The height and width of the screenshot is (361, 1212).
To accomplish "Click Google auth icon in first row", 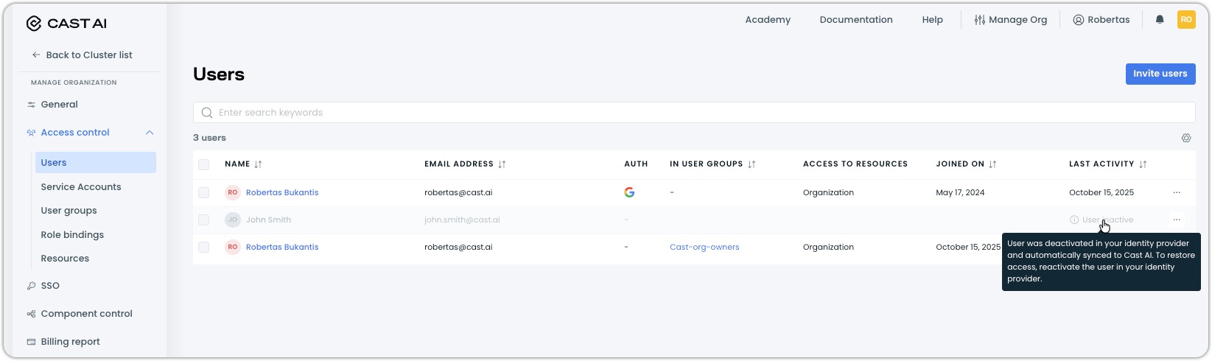I will tap(629, 192).
